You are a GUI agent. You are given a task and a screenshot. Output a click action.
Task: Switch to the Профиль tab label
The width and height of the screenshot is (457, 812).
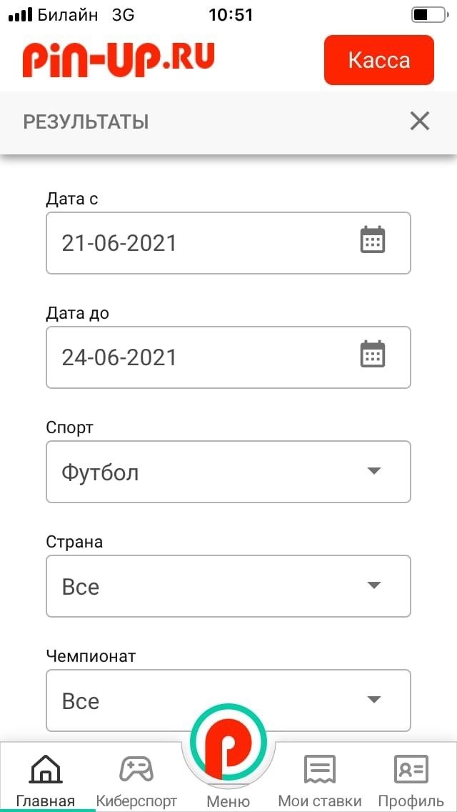point(411,801)
